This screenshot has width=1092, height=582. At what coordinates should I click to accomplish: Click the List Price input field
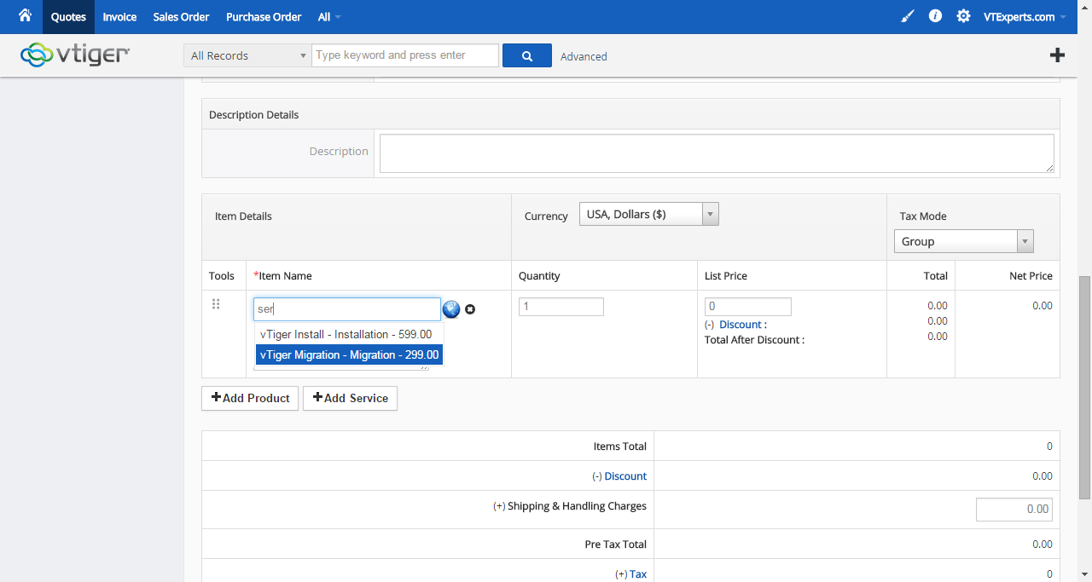(x=748, y=307)
